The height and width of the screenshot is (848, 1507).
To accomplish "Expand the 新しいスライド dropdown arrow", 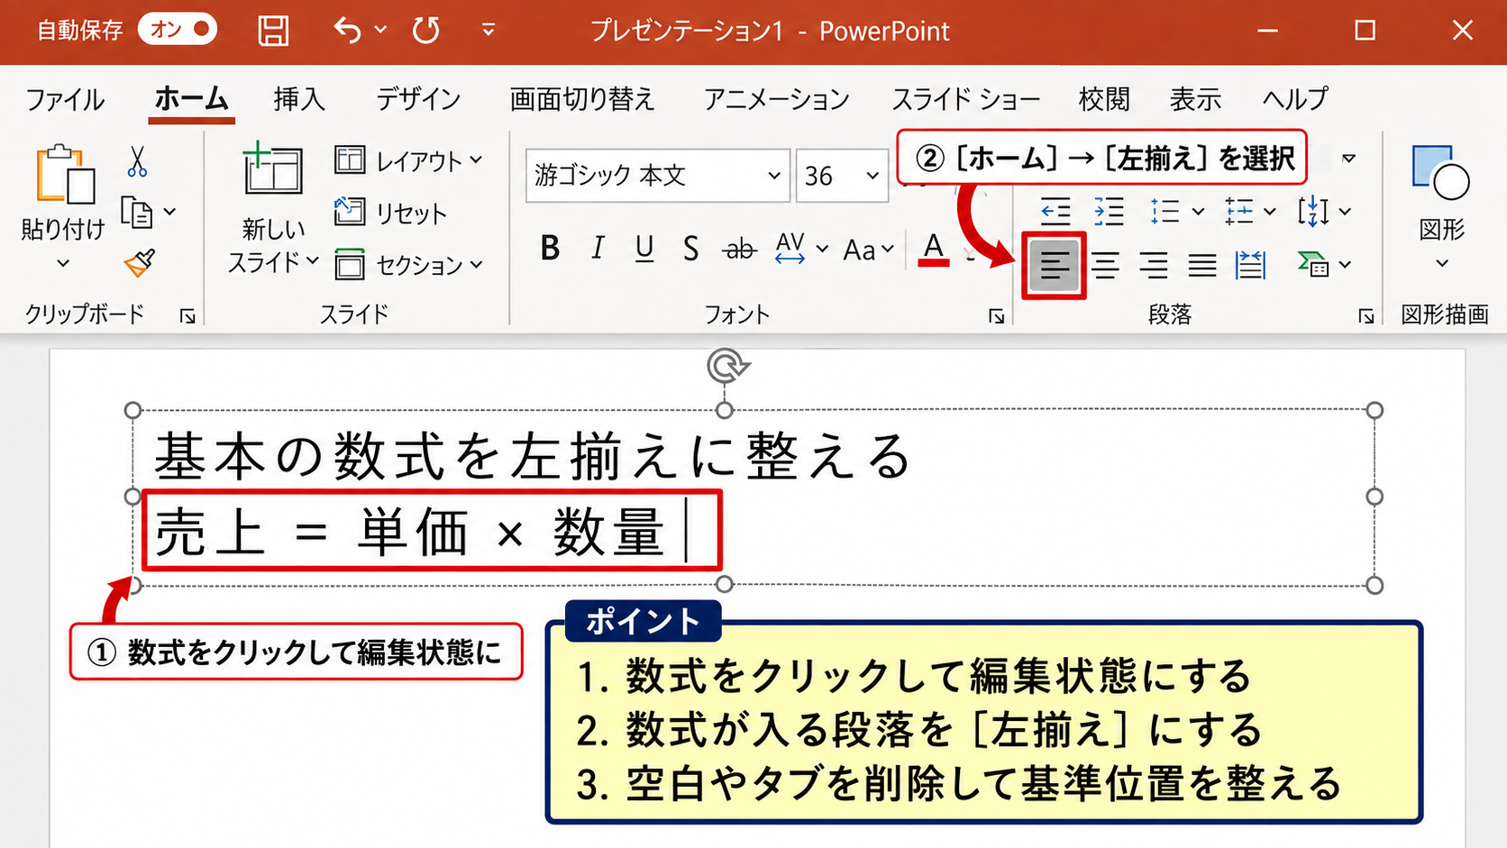I will (313, 260).
